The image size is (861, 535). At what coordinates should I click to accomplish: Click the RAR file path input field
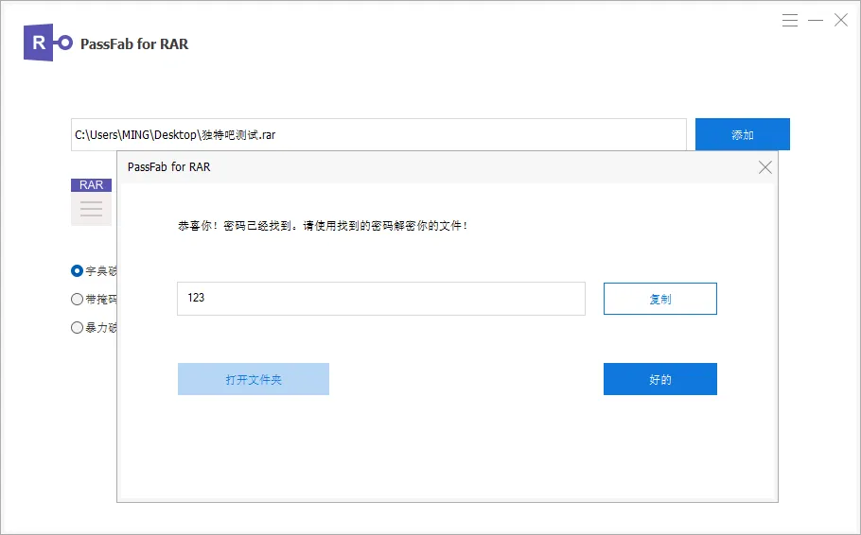click(x=378, y=134)
